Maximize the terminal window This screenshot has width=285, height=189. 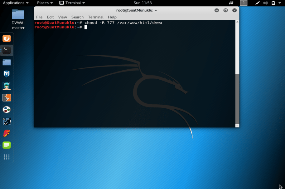click(x=225, y=10)
